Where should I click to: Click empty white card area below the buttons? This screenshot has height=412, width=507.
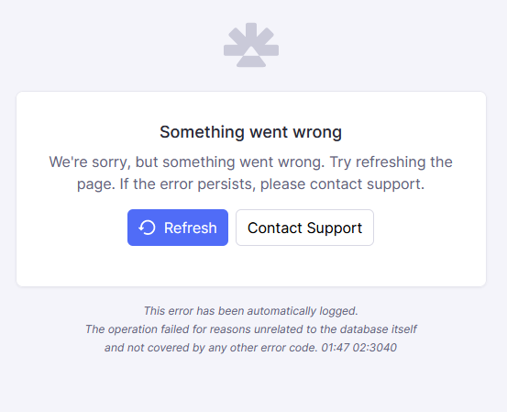pyautogui.click(x=251, y=266)
